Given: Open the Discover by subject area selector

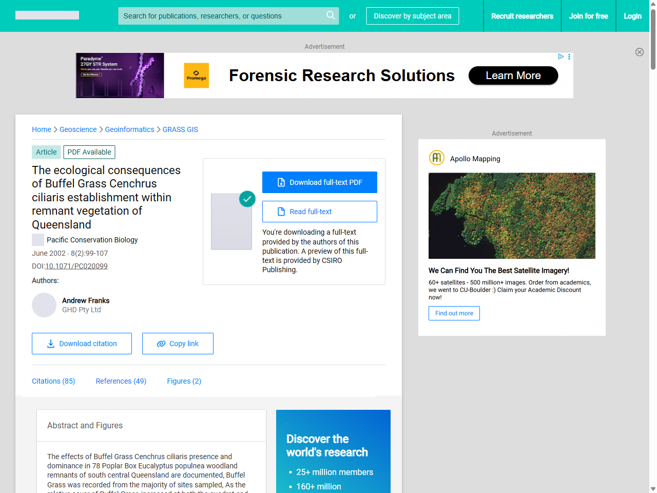Looking at the screenshot, I should pos(412,16).
